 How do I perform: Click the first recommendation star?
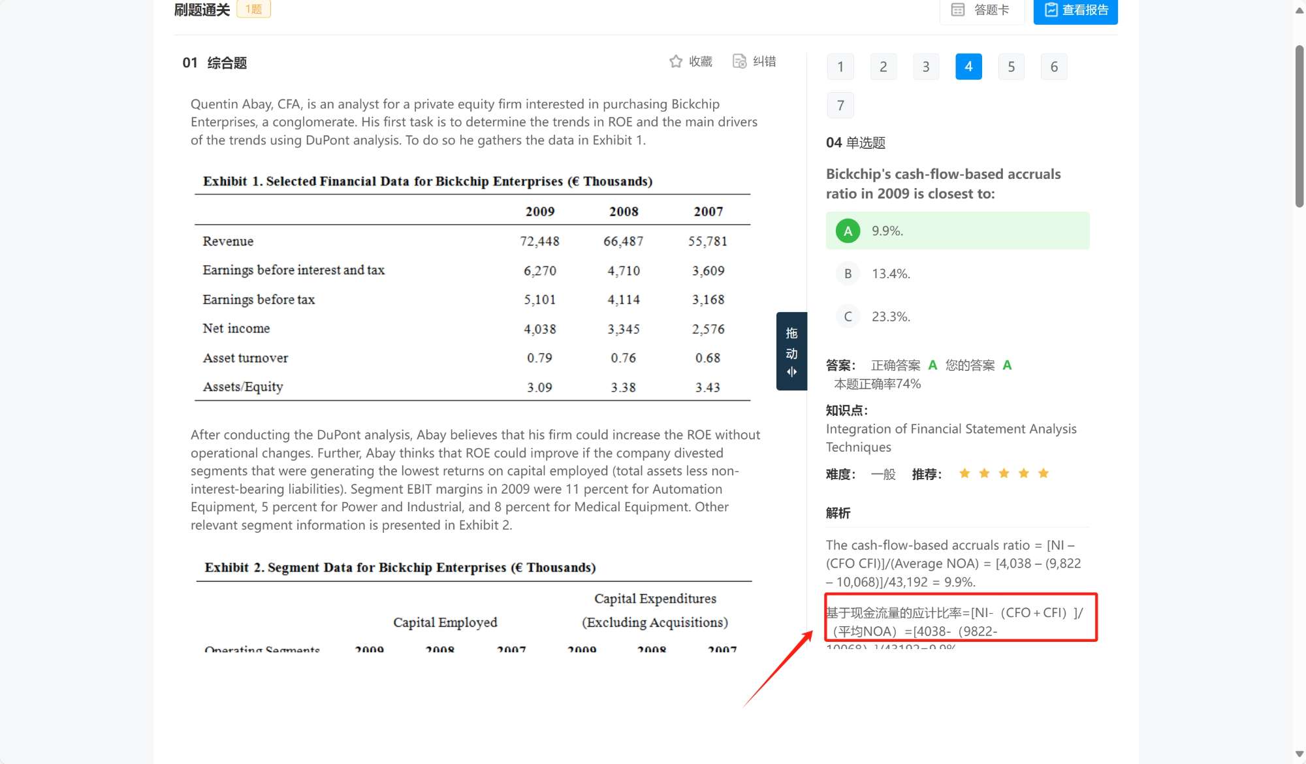tap(964, 473)
